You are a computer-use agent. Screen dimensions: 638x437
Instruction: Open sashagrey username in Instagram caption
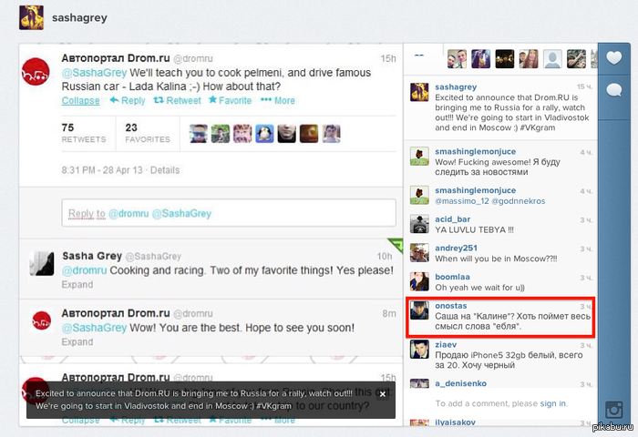[456, 86]
